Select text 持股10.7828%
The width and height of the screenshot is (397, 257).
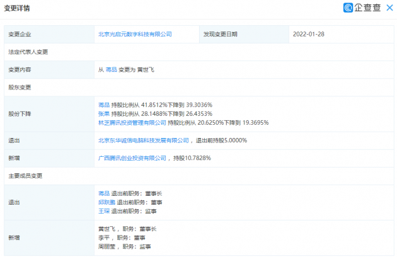click(192, 158)
